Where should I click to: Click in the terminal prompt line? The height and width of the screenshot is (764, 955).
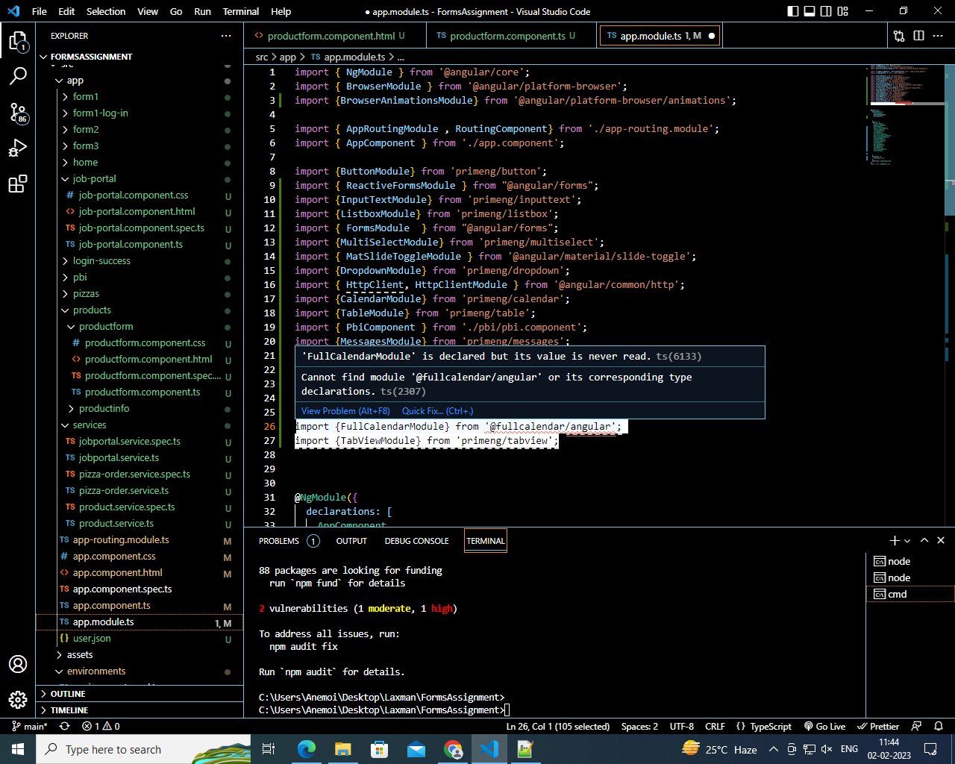pyautogui.click(x=384, y=710)
